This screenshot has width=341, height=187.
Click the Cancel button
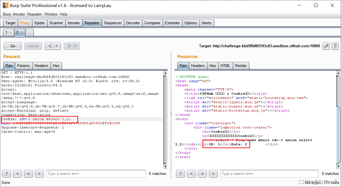point(33,46)
